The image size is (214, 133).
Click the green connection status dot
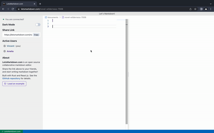coord(4,20)
